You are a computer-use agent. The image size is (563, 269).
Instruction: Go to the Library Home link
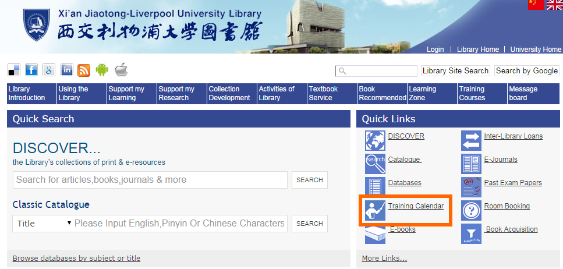pos(478,49)
